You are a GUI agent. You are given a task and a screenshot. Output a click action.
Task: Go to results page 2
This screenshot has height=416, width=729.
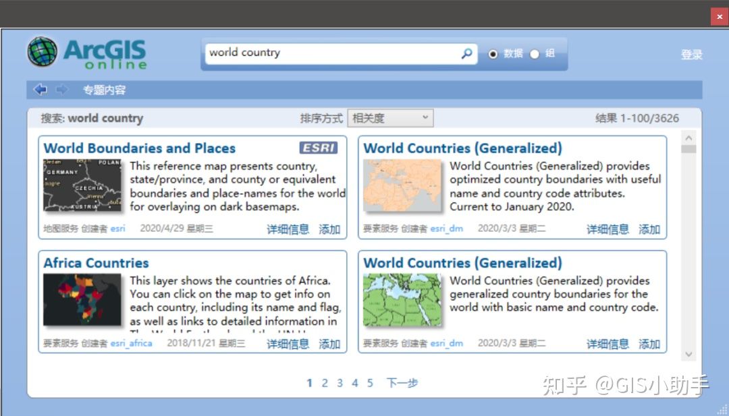[325, 383]
